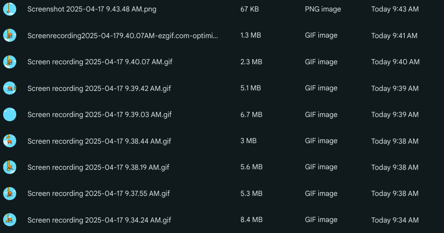
Task: Click the thumbnail icon of recording 9.38.44 AM.gif
Action: (9, 141)
